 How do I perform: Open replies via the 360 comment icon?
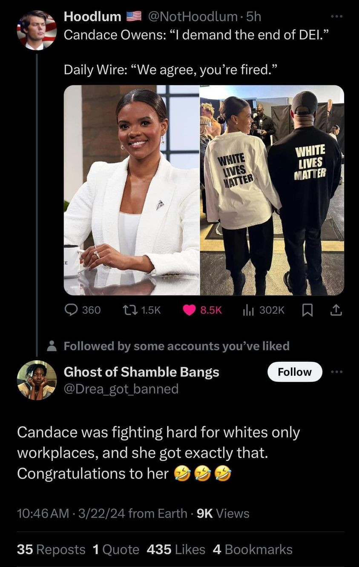[x=71, y=310]
